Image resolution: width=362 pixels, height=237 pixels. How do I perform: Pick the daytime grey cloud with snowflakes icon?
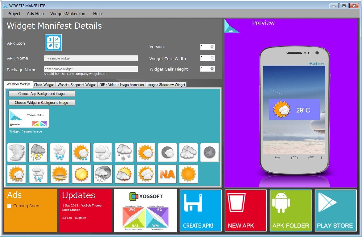point(124,153)
